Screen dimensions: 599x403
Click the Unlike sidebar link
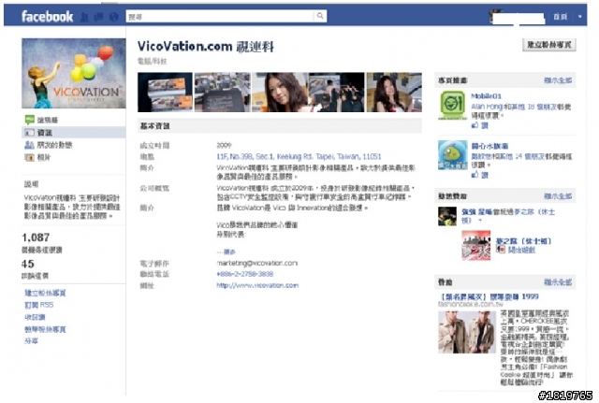pyautogui.click(x=35, y=317)
